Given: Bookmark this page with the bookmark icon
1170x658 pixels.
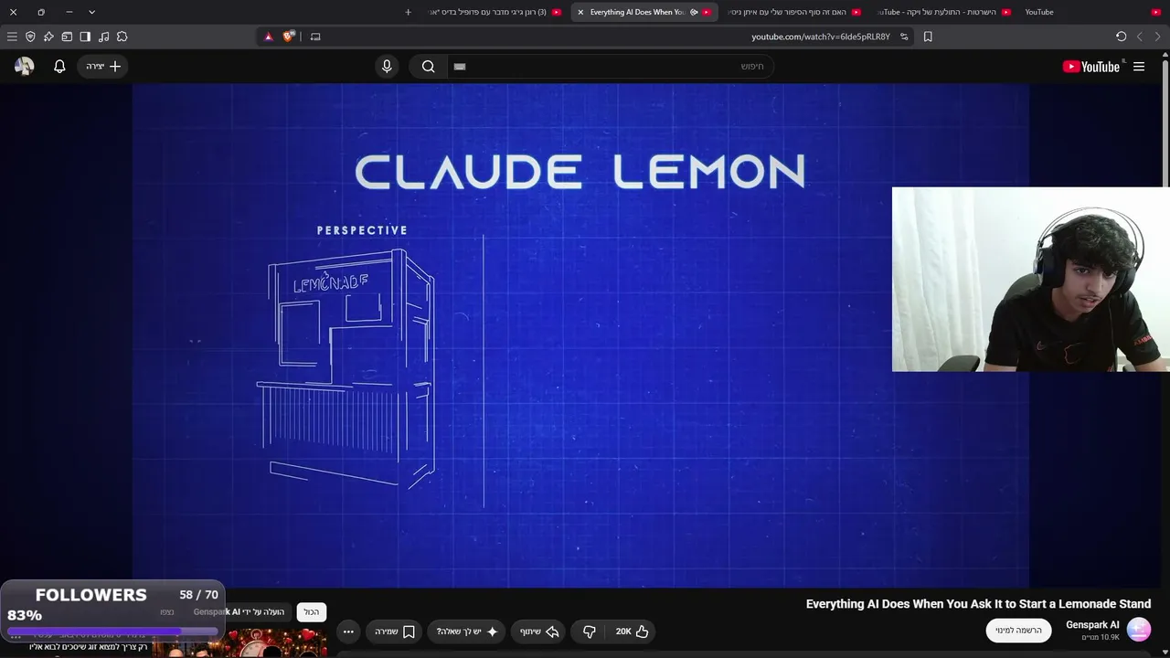Looking at the screenshot, I should pyautogui.click(x=928, y=37).
